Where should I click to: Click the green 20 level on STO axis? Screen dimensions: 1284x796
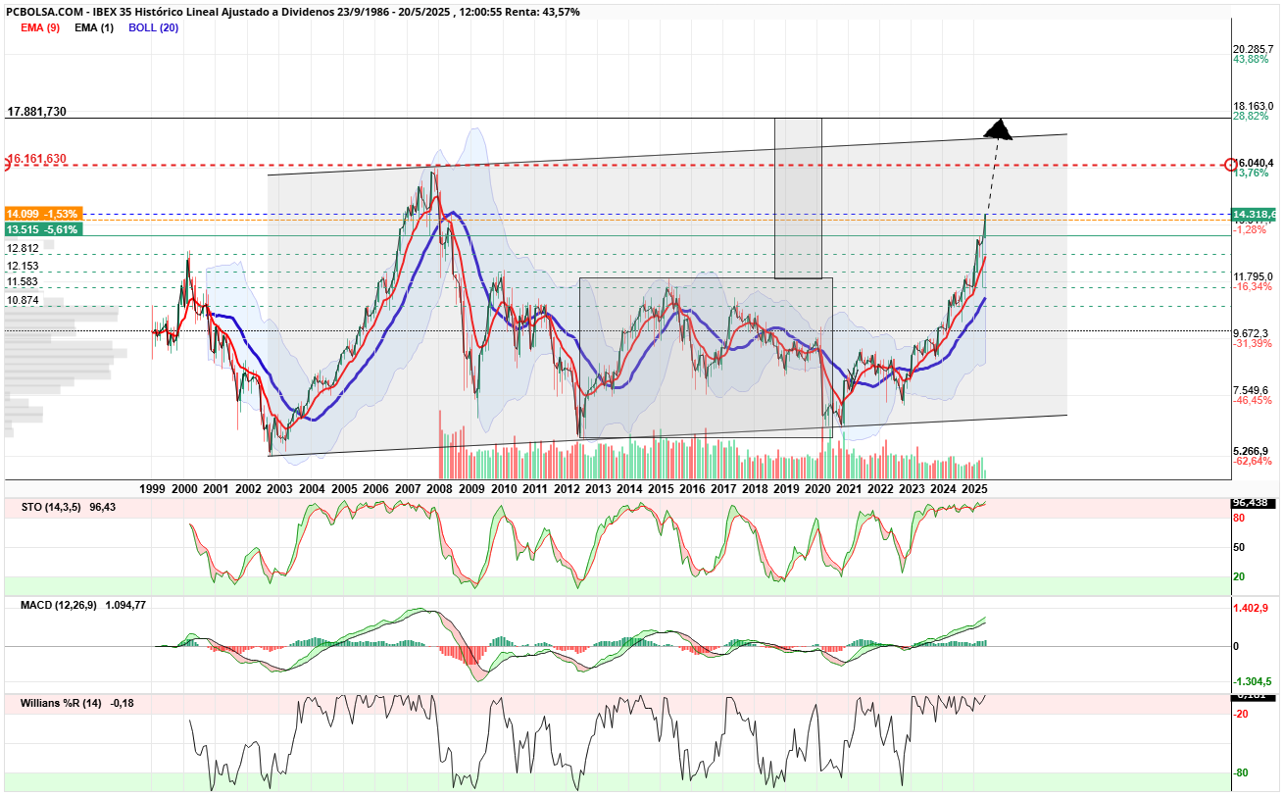[1239, 576]
